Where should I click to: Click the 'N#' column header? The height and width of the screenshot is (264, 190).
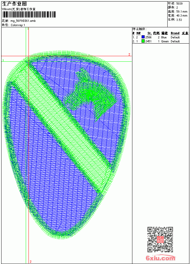pos(139,33)
